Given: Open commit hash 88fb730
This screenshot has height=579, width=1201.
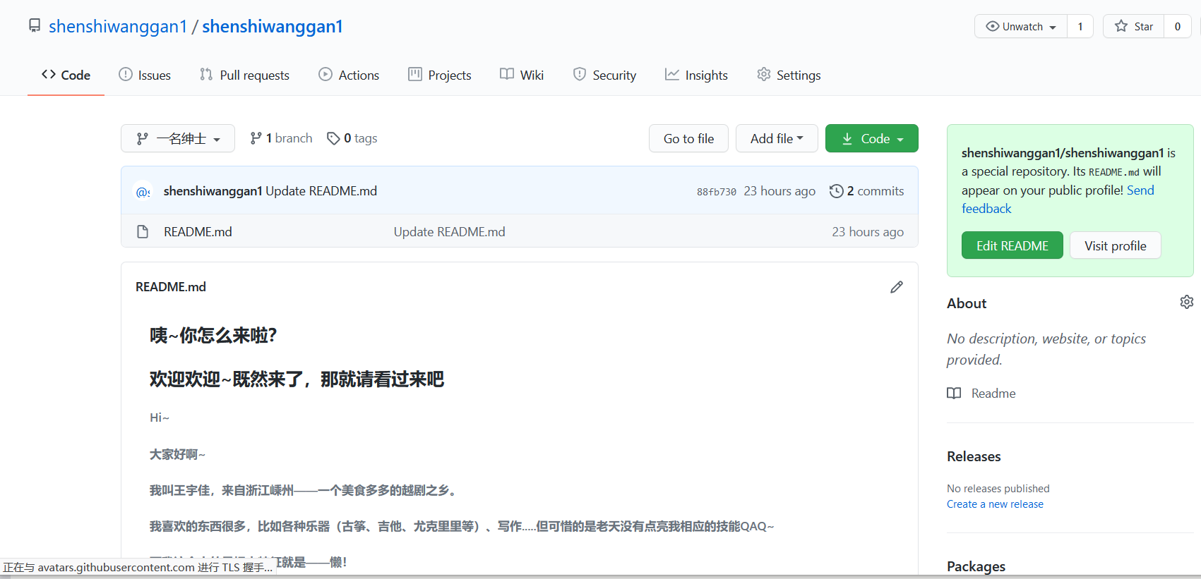Looking at the screenshot, I should click(717, 192).
